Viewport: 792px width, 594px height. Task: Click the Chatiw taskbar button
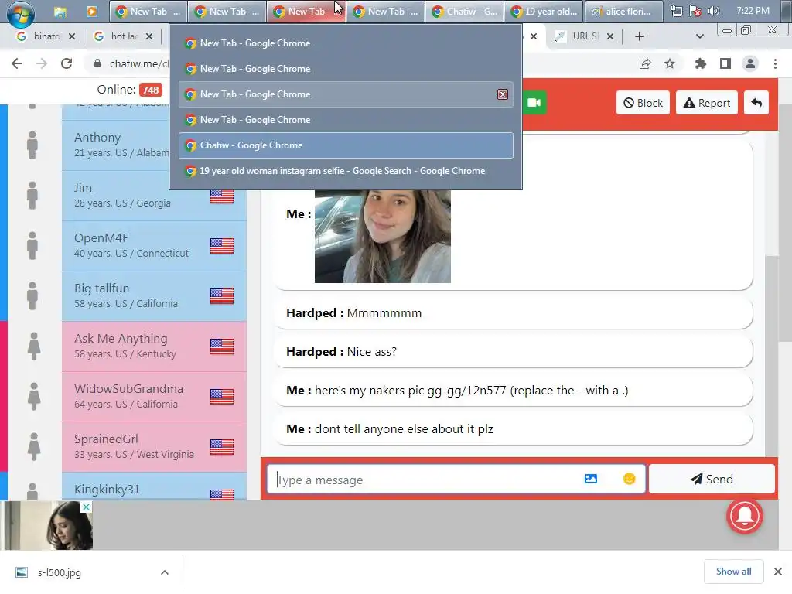tap(465, 12)
